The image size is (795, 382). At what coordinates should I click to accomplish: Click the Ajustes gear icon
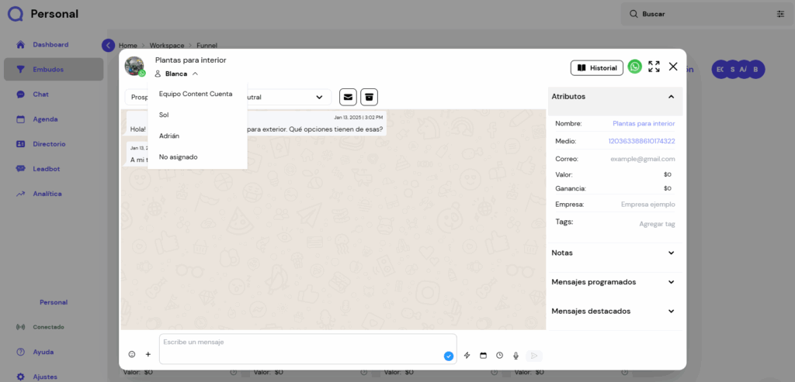click(x=20, y=377)
